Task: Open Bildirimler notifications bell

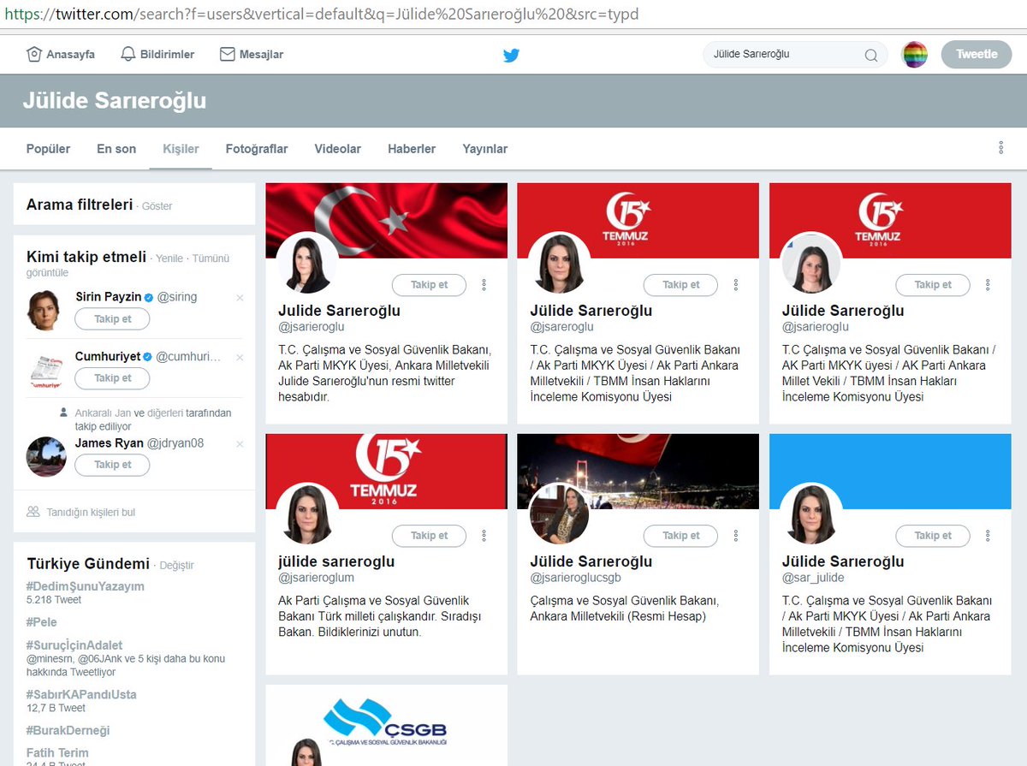Action: tap(128, 54)
